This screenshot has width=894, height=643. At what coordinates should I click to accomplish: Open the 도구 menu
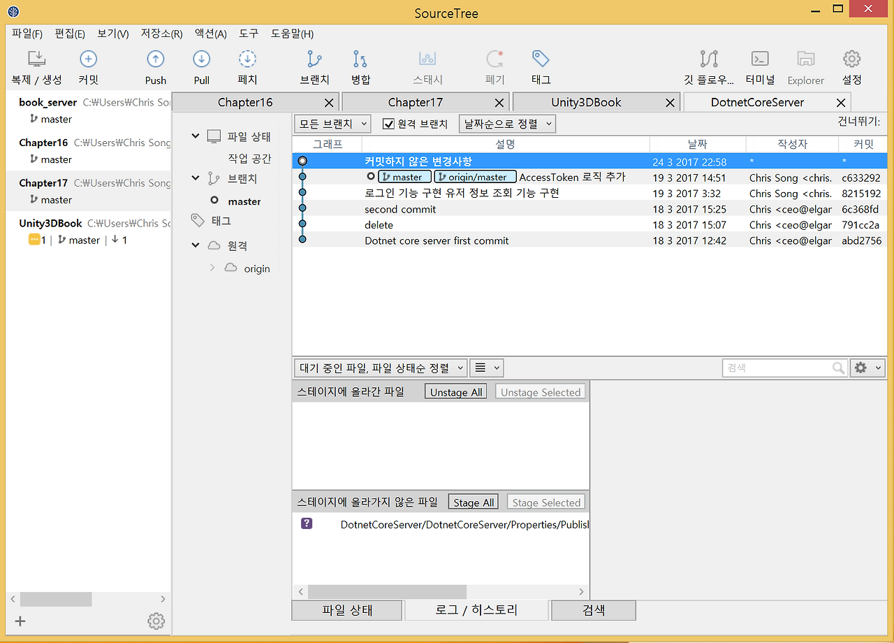[248, 33]
